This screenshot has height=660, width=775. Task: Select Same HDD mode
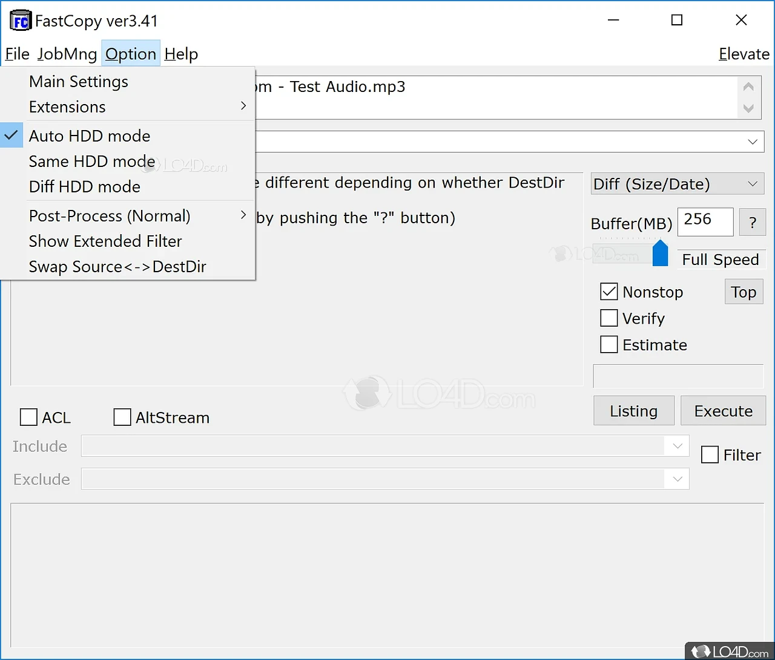pyautogui.click(x=92, y=162)
